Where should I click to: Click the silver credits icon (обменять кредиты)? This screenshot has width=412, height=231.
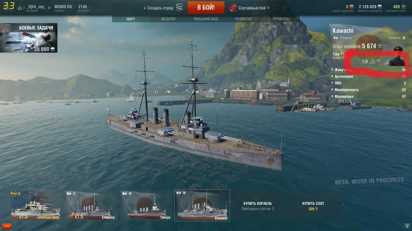(379, 7)
